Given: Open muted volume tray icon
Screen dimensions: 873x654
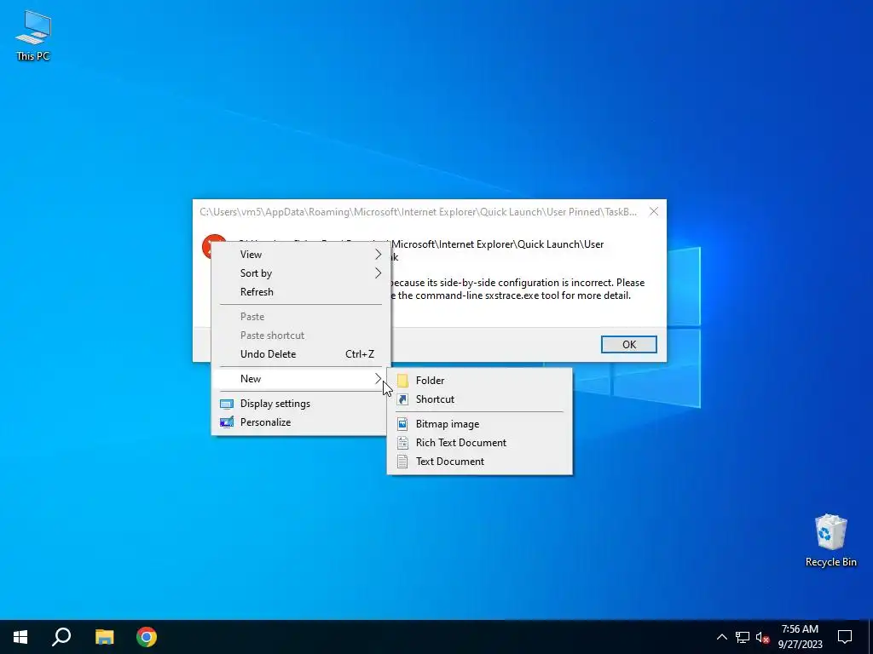Looking at the screenshot, I should pyautogui.click(x=762, y=637).
